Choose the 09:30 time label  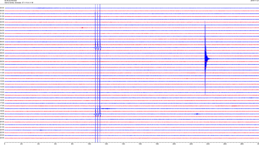[x=2, y=61]
